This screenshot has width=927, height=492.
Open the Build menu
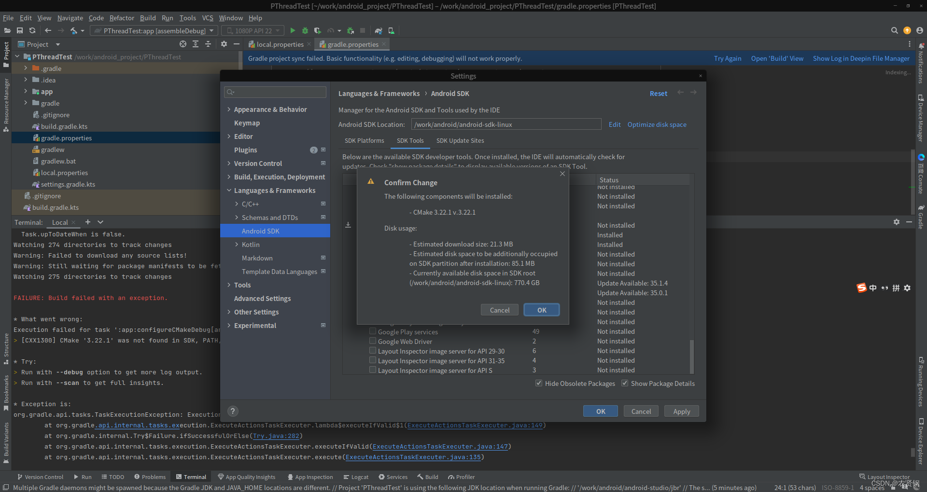[x=148, y=18]
